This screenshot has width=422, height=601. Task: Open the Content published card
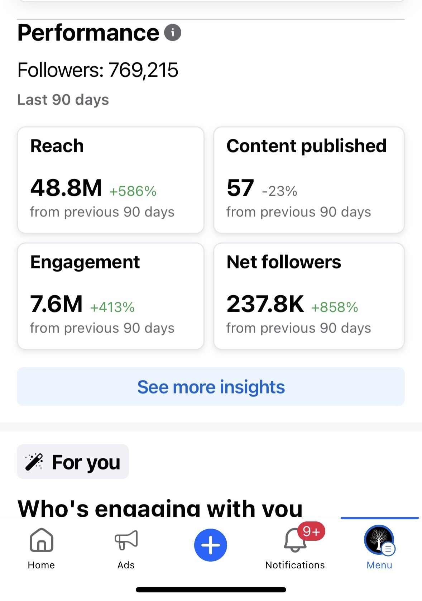click(309, 180)
